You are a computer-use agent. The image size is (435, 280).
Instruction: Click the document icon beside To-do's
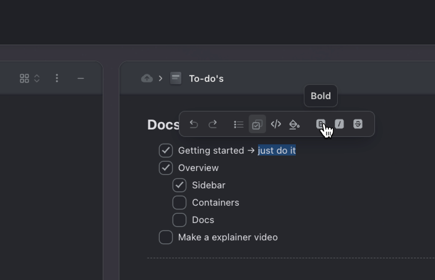[x=176, y=78]
